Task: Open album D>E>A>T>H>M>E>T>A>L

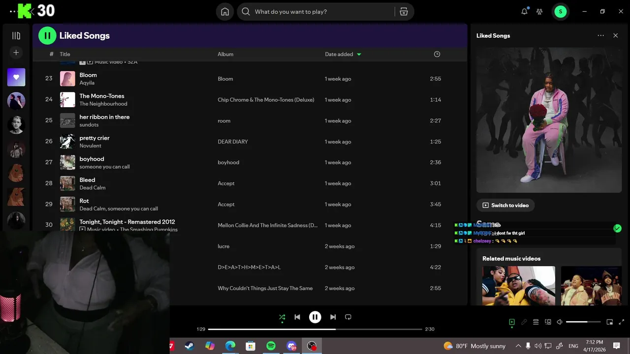Action: (249, 267)
